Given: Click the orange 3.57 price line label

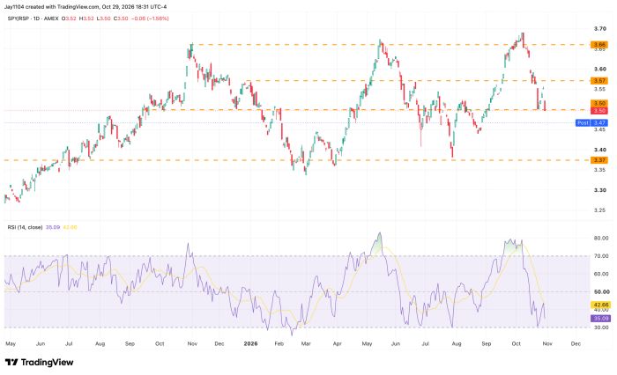Looking at the screenshot, I should coord(599,81).
